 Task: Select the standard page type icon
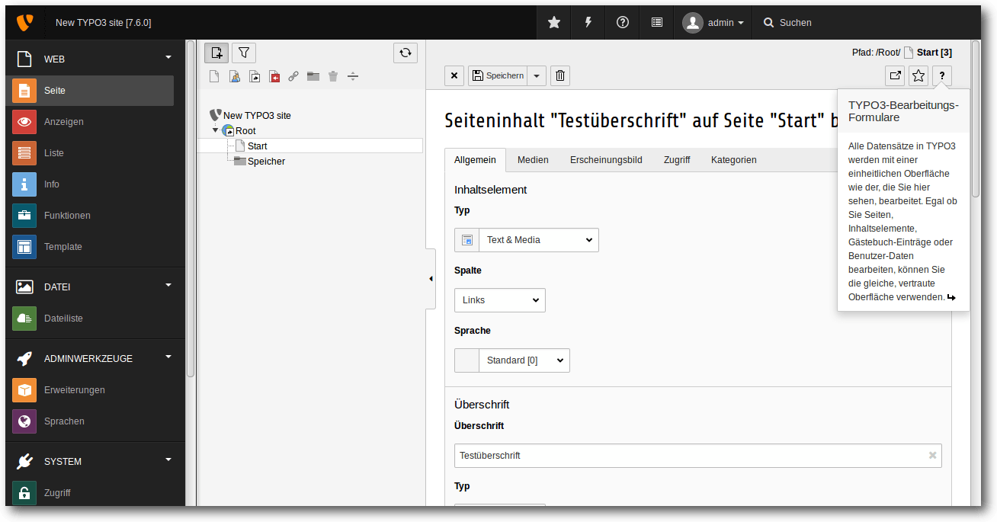tap(214, 76)
